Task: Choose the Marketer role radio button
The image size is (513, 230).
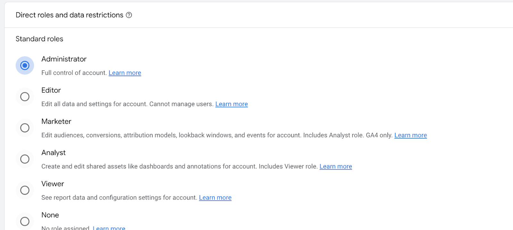Action: (25, 128)
